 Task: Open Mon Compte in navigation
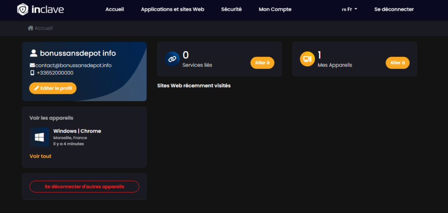pyautogui.click(x=275, y=10)
